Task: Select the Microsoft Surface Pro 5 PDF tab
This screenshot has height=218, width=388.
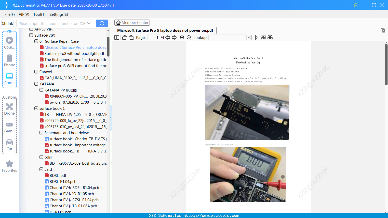Action: pos(165,30)
